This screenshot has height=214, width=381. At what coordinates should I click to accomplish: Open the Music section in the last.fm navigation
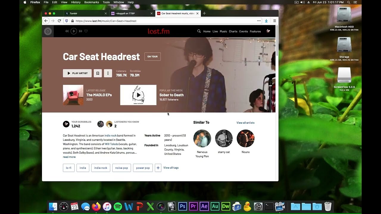click(223, 32)
